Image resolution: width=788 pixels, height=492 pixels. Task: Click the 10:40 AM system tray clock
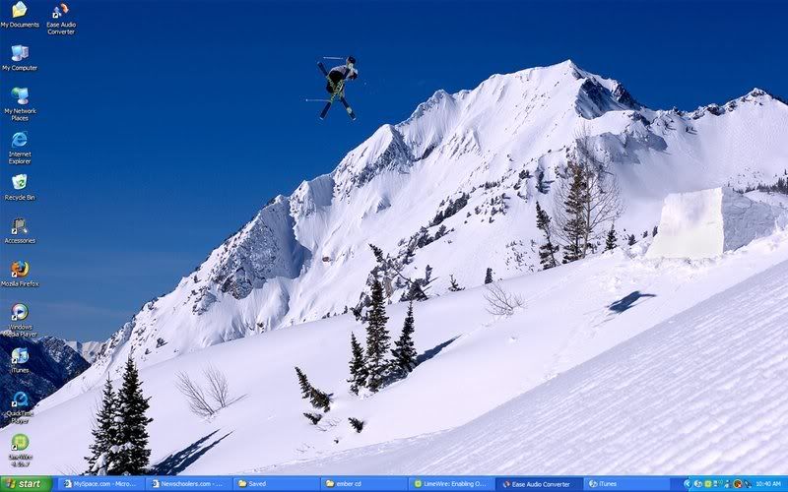coord(767,484)
